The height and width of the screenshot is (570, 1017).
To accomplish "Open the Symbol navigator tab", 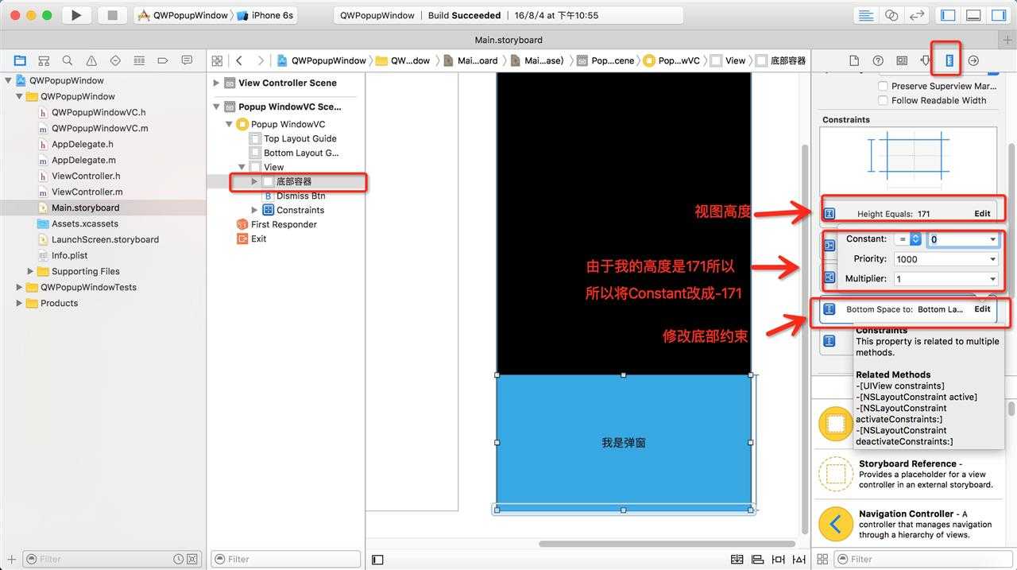I will [44, 60].
